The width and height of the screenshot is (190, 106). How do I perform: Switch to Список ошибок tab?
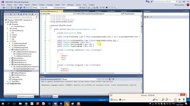point(46,97)
